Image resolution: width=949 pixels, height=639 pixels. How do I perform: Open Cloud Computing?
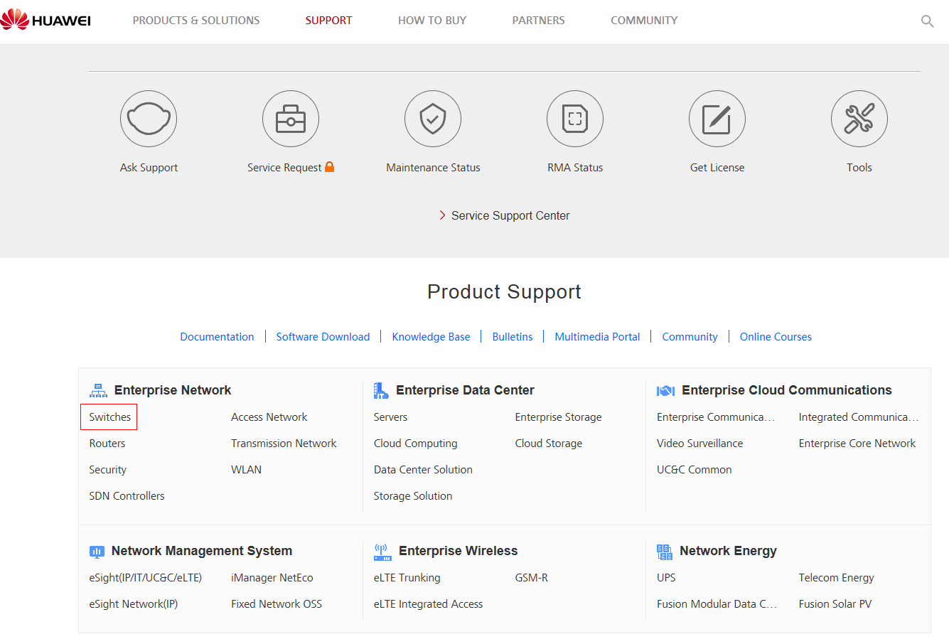tap(416, 444)
